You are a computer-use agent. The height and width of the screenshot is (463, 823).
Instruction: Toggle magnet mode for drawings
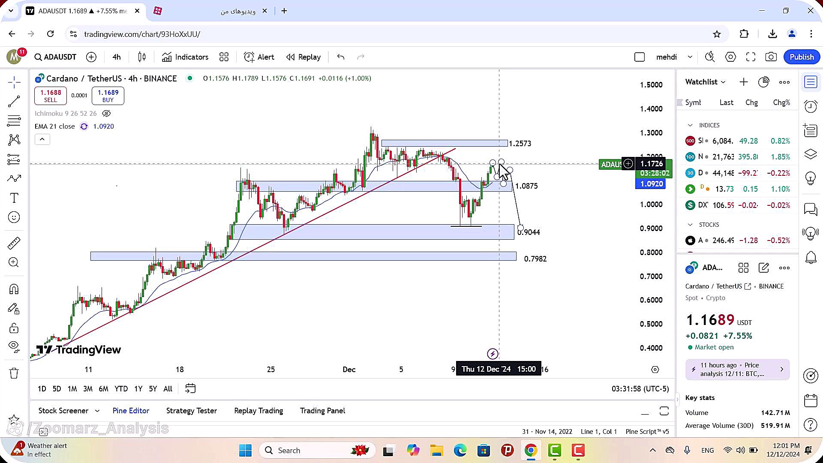tap(14, 289)
